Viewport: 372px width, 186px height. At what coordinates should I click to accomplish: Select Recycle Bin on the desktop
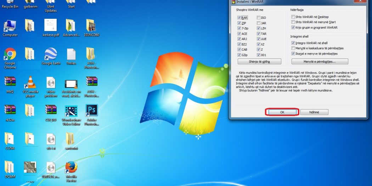coord(10,4)
